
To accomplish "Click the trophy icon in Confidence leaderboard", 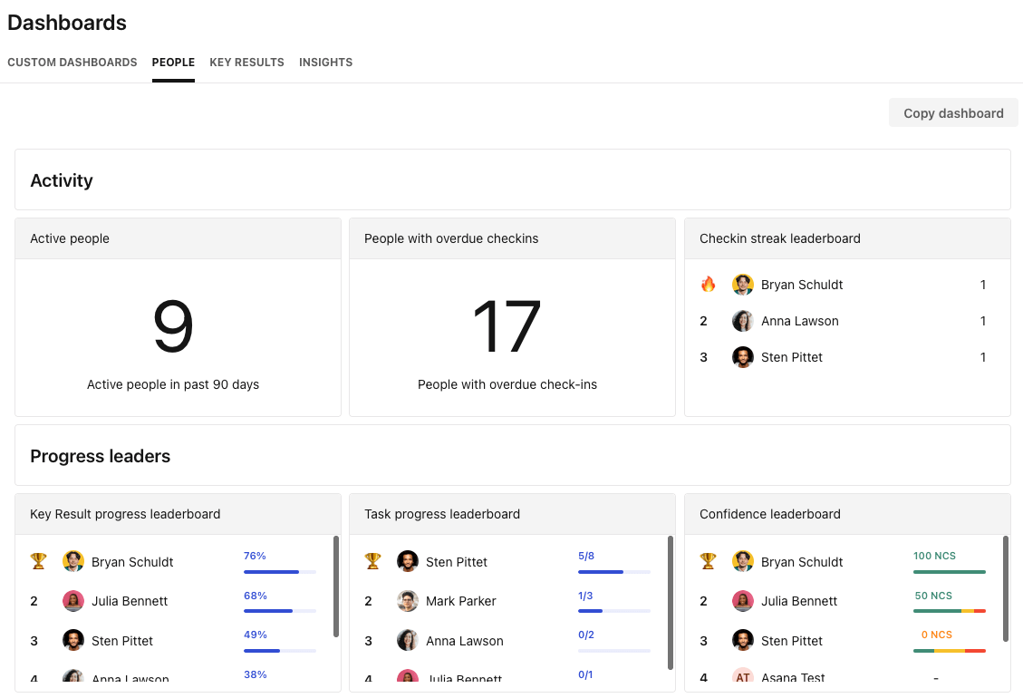I will 708,561.
